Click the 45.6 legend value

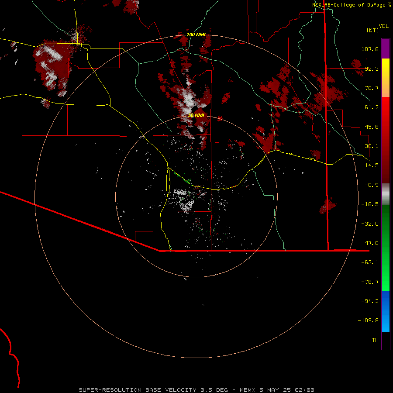coord(372,127)
